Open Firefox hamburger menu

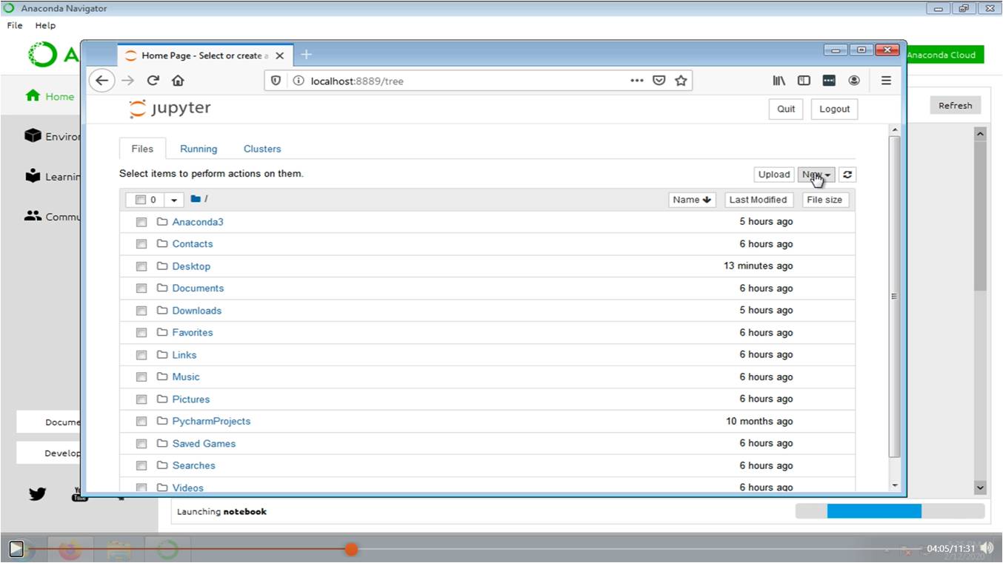pyautogui.click(x=886, y=81)
